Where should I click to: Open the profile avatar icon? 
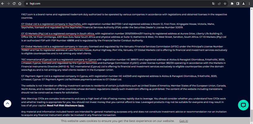[x=244, y=3]
